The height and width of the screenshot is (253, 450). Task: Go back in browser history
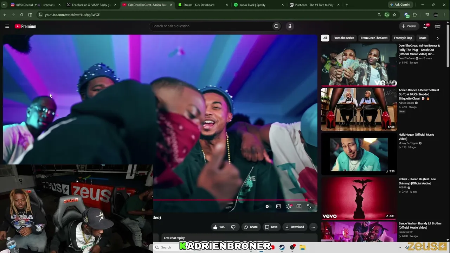click(5, 15)
